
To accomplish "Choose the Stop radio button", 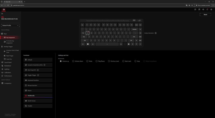I will click(x=135, y=61).
